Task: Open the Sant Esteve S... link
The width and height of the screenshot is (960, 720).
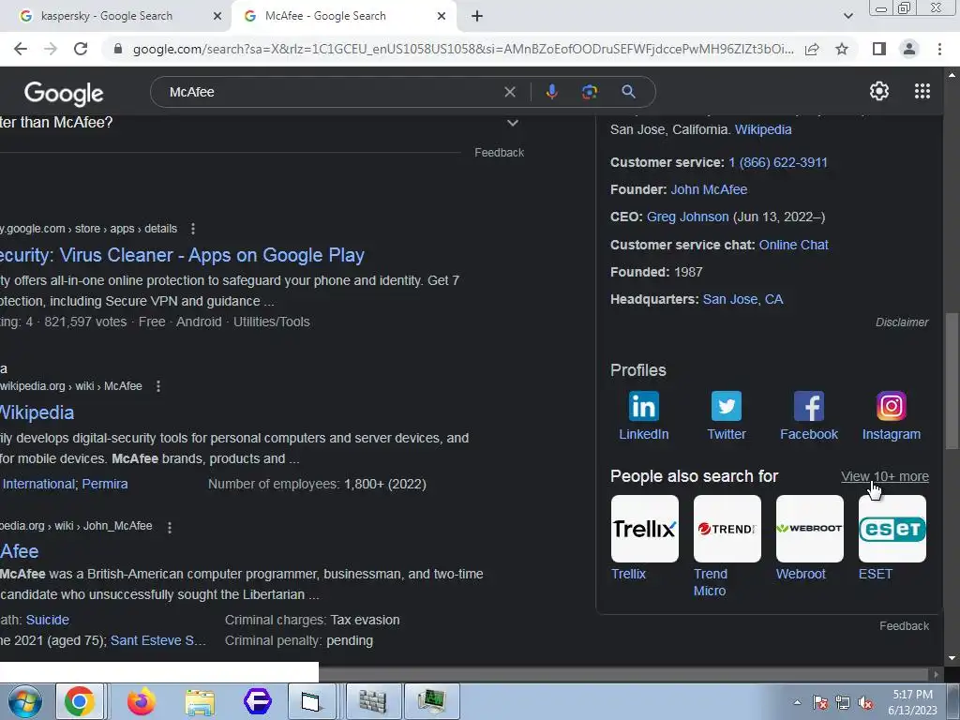Action: (x=157, y=641)
